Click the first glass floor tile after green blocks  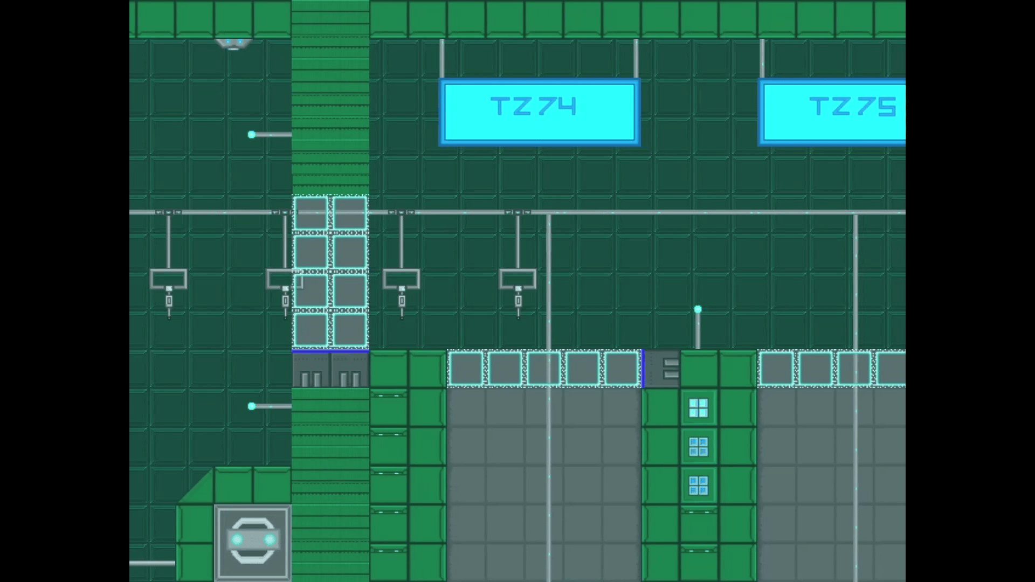(x=466, y=369)
